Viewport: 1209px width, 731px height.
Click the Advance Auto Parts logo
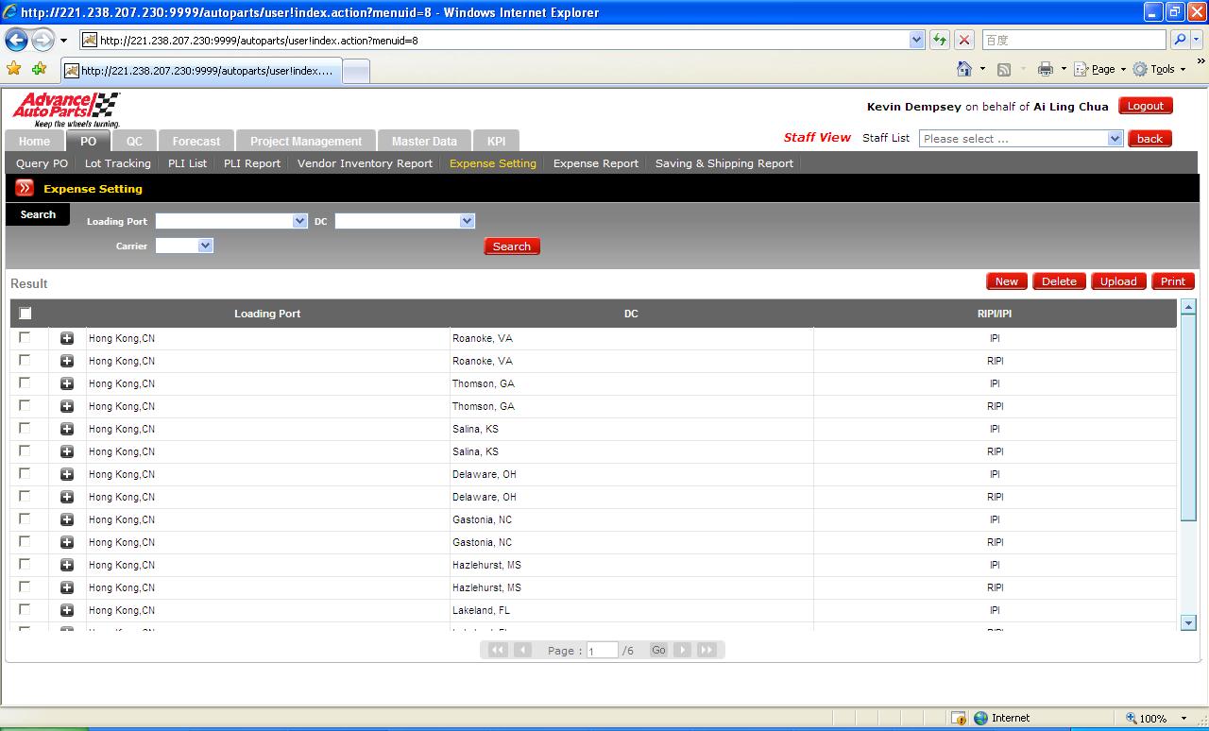[x=66, y=110]
